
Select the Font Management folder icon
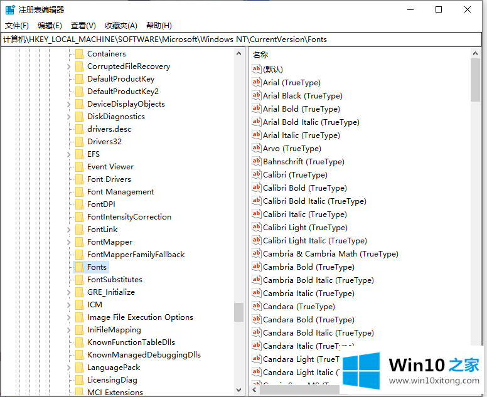80,192
